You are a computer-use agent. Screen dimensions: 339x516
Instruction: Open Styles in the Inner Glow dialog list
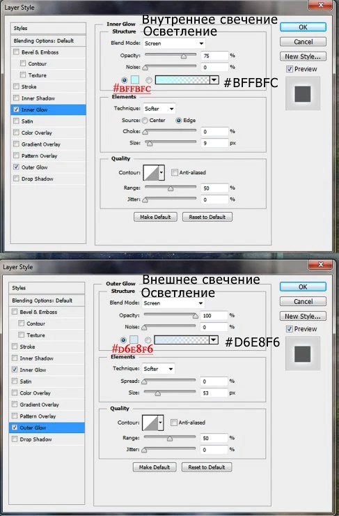[48, 29]
